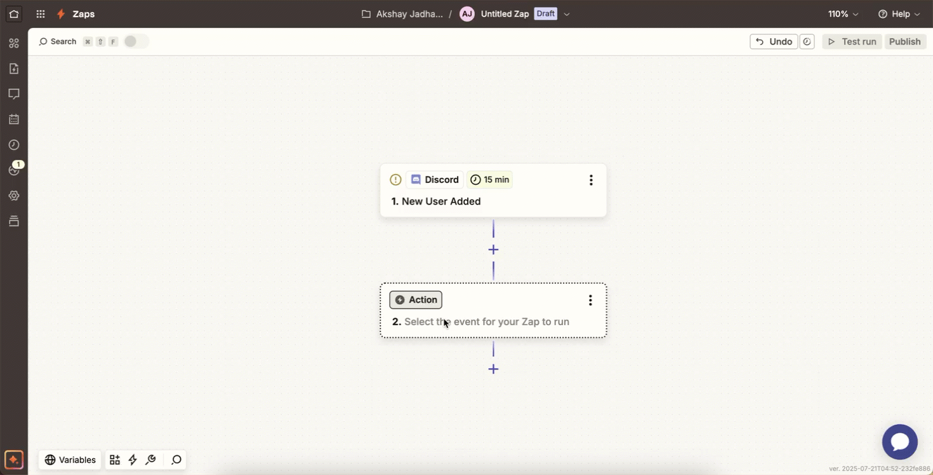This screenshot has width=933, height=475.
Task: Open Action step three-dot menu
Action: pyautogui.click(x=590, y=300)
